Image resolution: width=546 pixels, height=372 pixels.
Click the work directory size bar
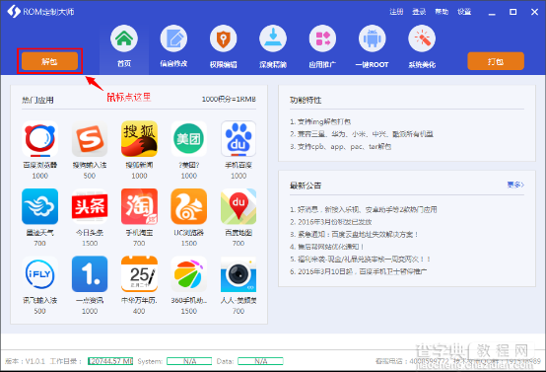pos(110,361)
